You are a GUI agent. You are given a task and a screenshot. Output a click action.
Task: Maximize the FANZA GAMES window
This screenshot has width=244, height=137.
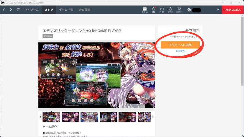(231, 3)
